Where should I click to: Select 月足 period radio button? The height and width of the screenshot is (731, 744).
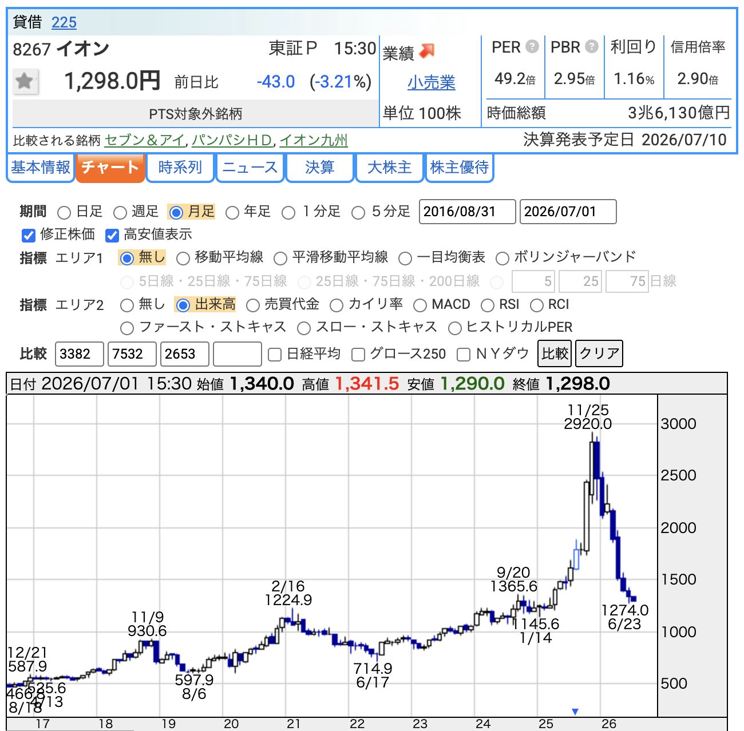[x=176, y=213]
